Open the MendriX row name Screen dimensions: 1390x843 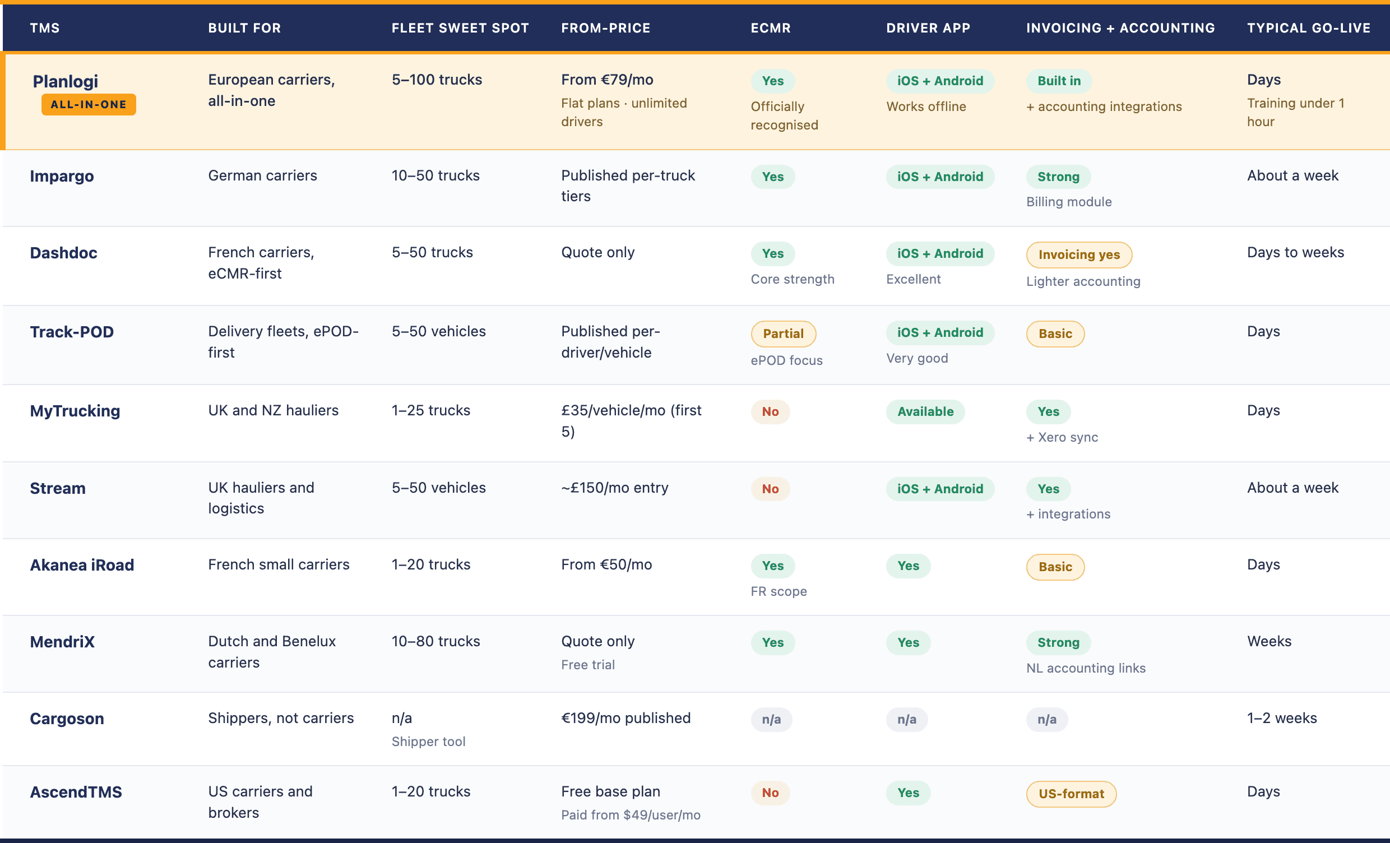(x=62, y=642)
